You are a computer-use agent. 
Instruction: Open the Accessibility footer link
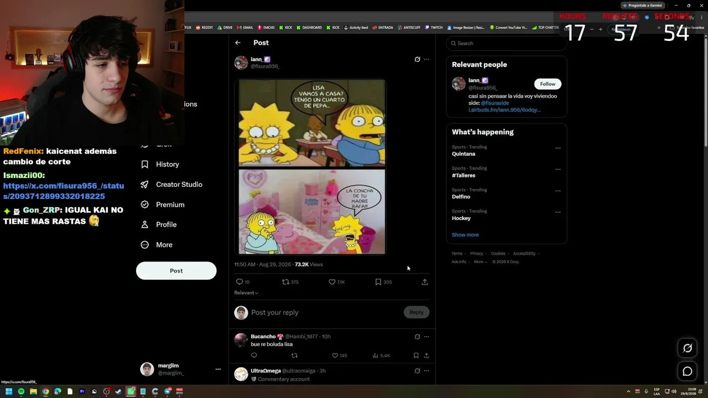click(x=524, y=254)
